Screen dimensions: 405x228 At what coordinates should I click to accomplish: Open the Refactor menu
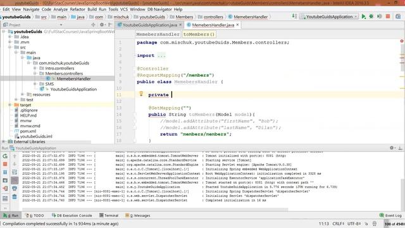coord(77,9)
